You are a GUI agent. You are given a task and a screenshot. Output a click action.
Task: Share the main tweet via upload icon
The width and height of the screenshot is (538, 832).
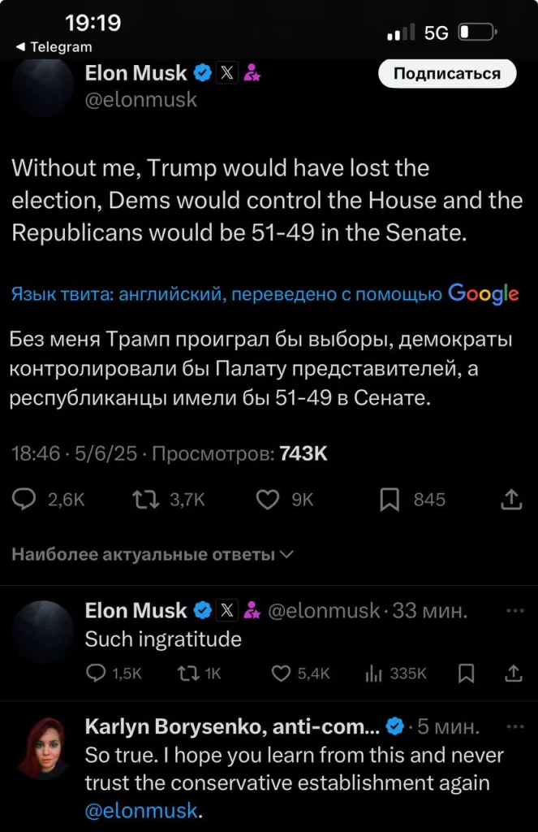point(511,499)
